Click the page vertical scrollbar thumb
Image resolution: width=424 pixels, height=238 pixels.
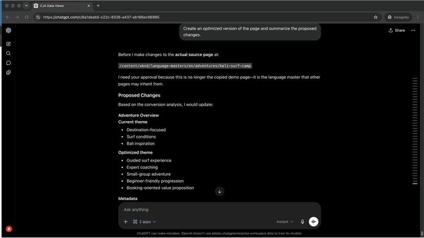422,233
